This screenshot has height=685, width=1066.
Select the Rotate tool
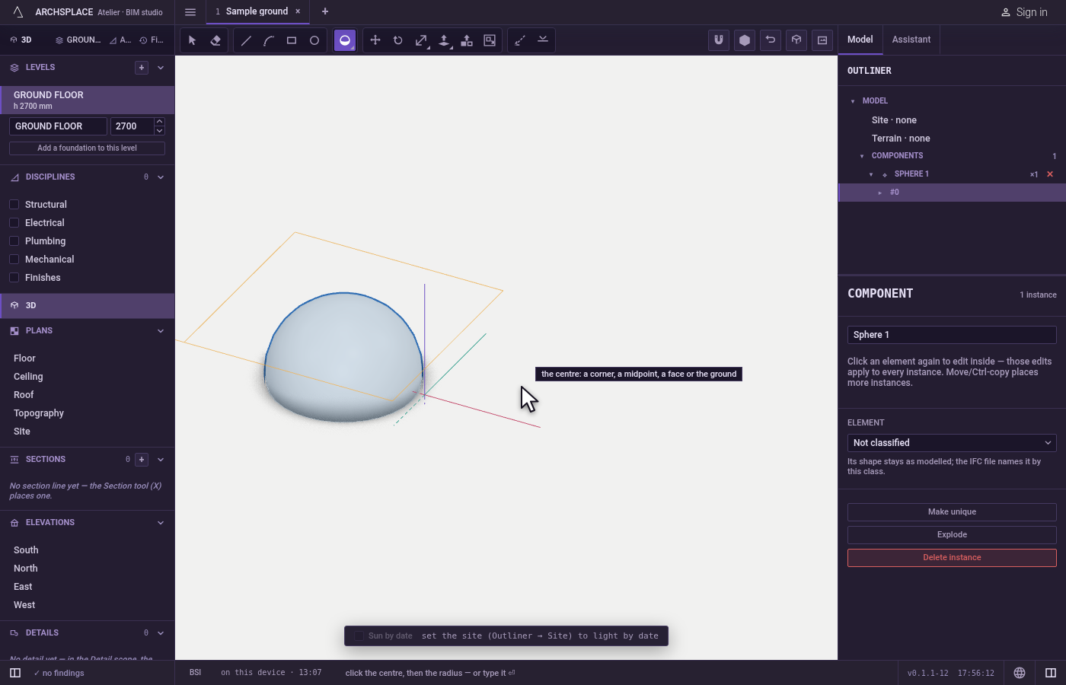tap(398, 40)
